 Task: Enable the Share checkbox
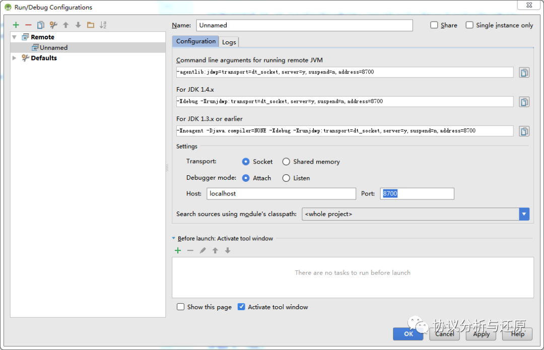(434, 25)
